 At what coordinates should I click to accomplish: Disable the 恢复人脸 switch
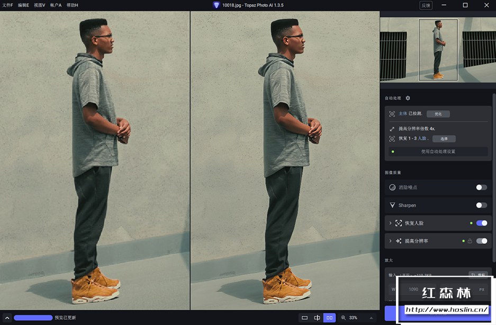pos(482,223)
